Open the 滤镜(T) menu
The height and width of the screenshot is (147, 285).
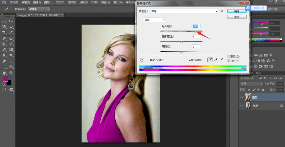[83, 3]
